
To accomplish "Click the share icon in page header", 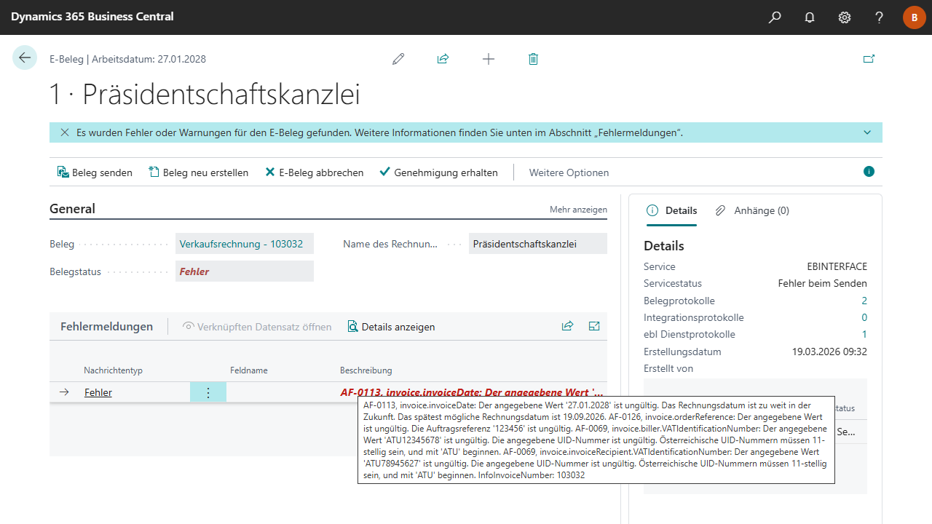I will coord(443,59).
